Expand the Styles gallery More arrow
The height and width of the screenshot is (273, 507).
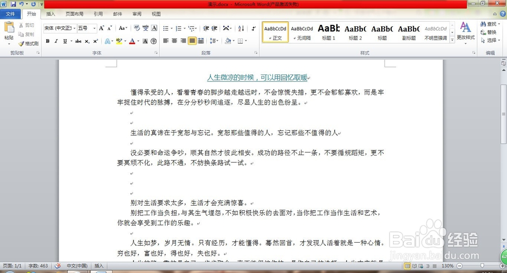point(452,40)
